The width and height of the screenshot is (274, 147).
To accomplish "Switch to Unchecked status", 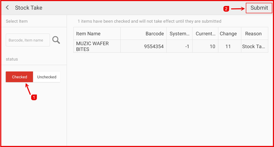I will 47,77.
